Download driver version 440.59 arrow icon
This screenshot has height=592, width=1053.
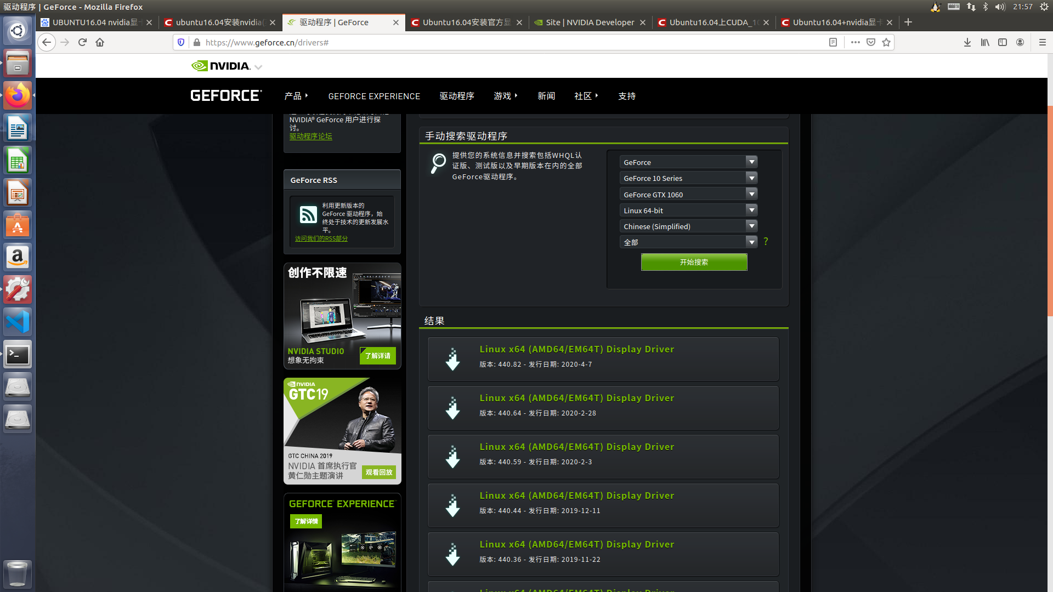click(x=452, y=457)
